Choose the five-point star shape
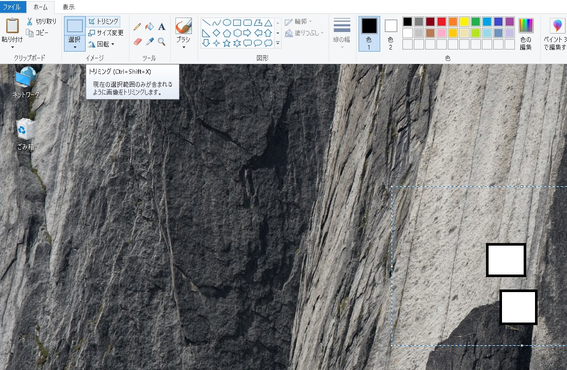567x370 pixels. 226,43
